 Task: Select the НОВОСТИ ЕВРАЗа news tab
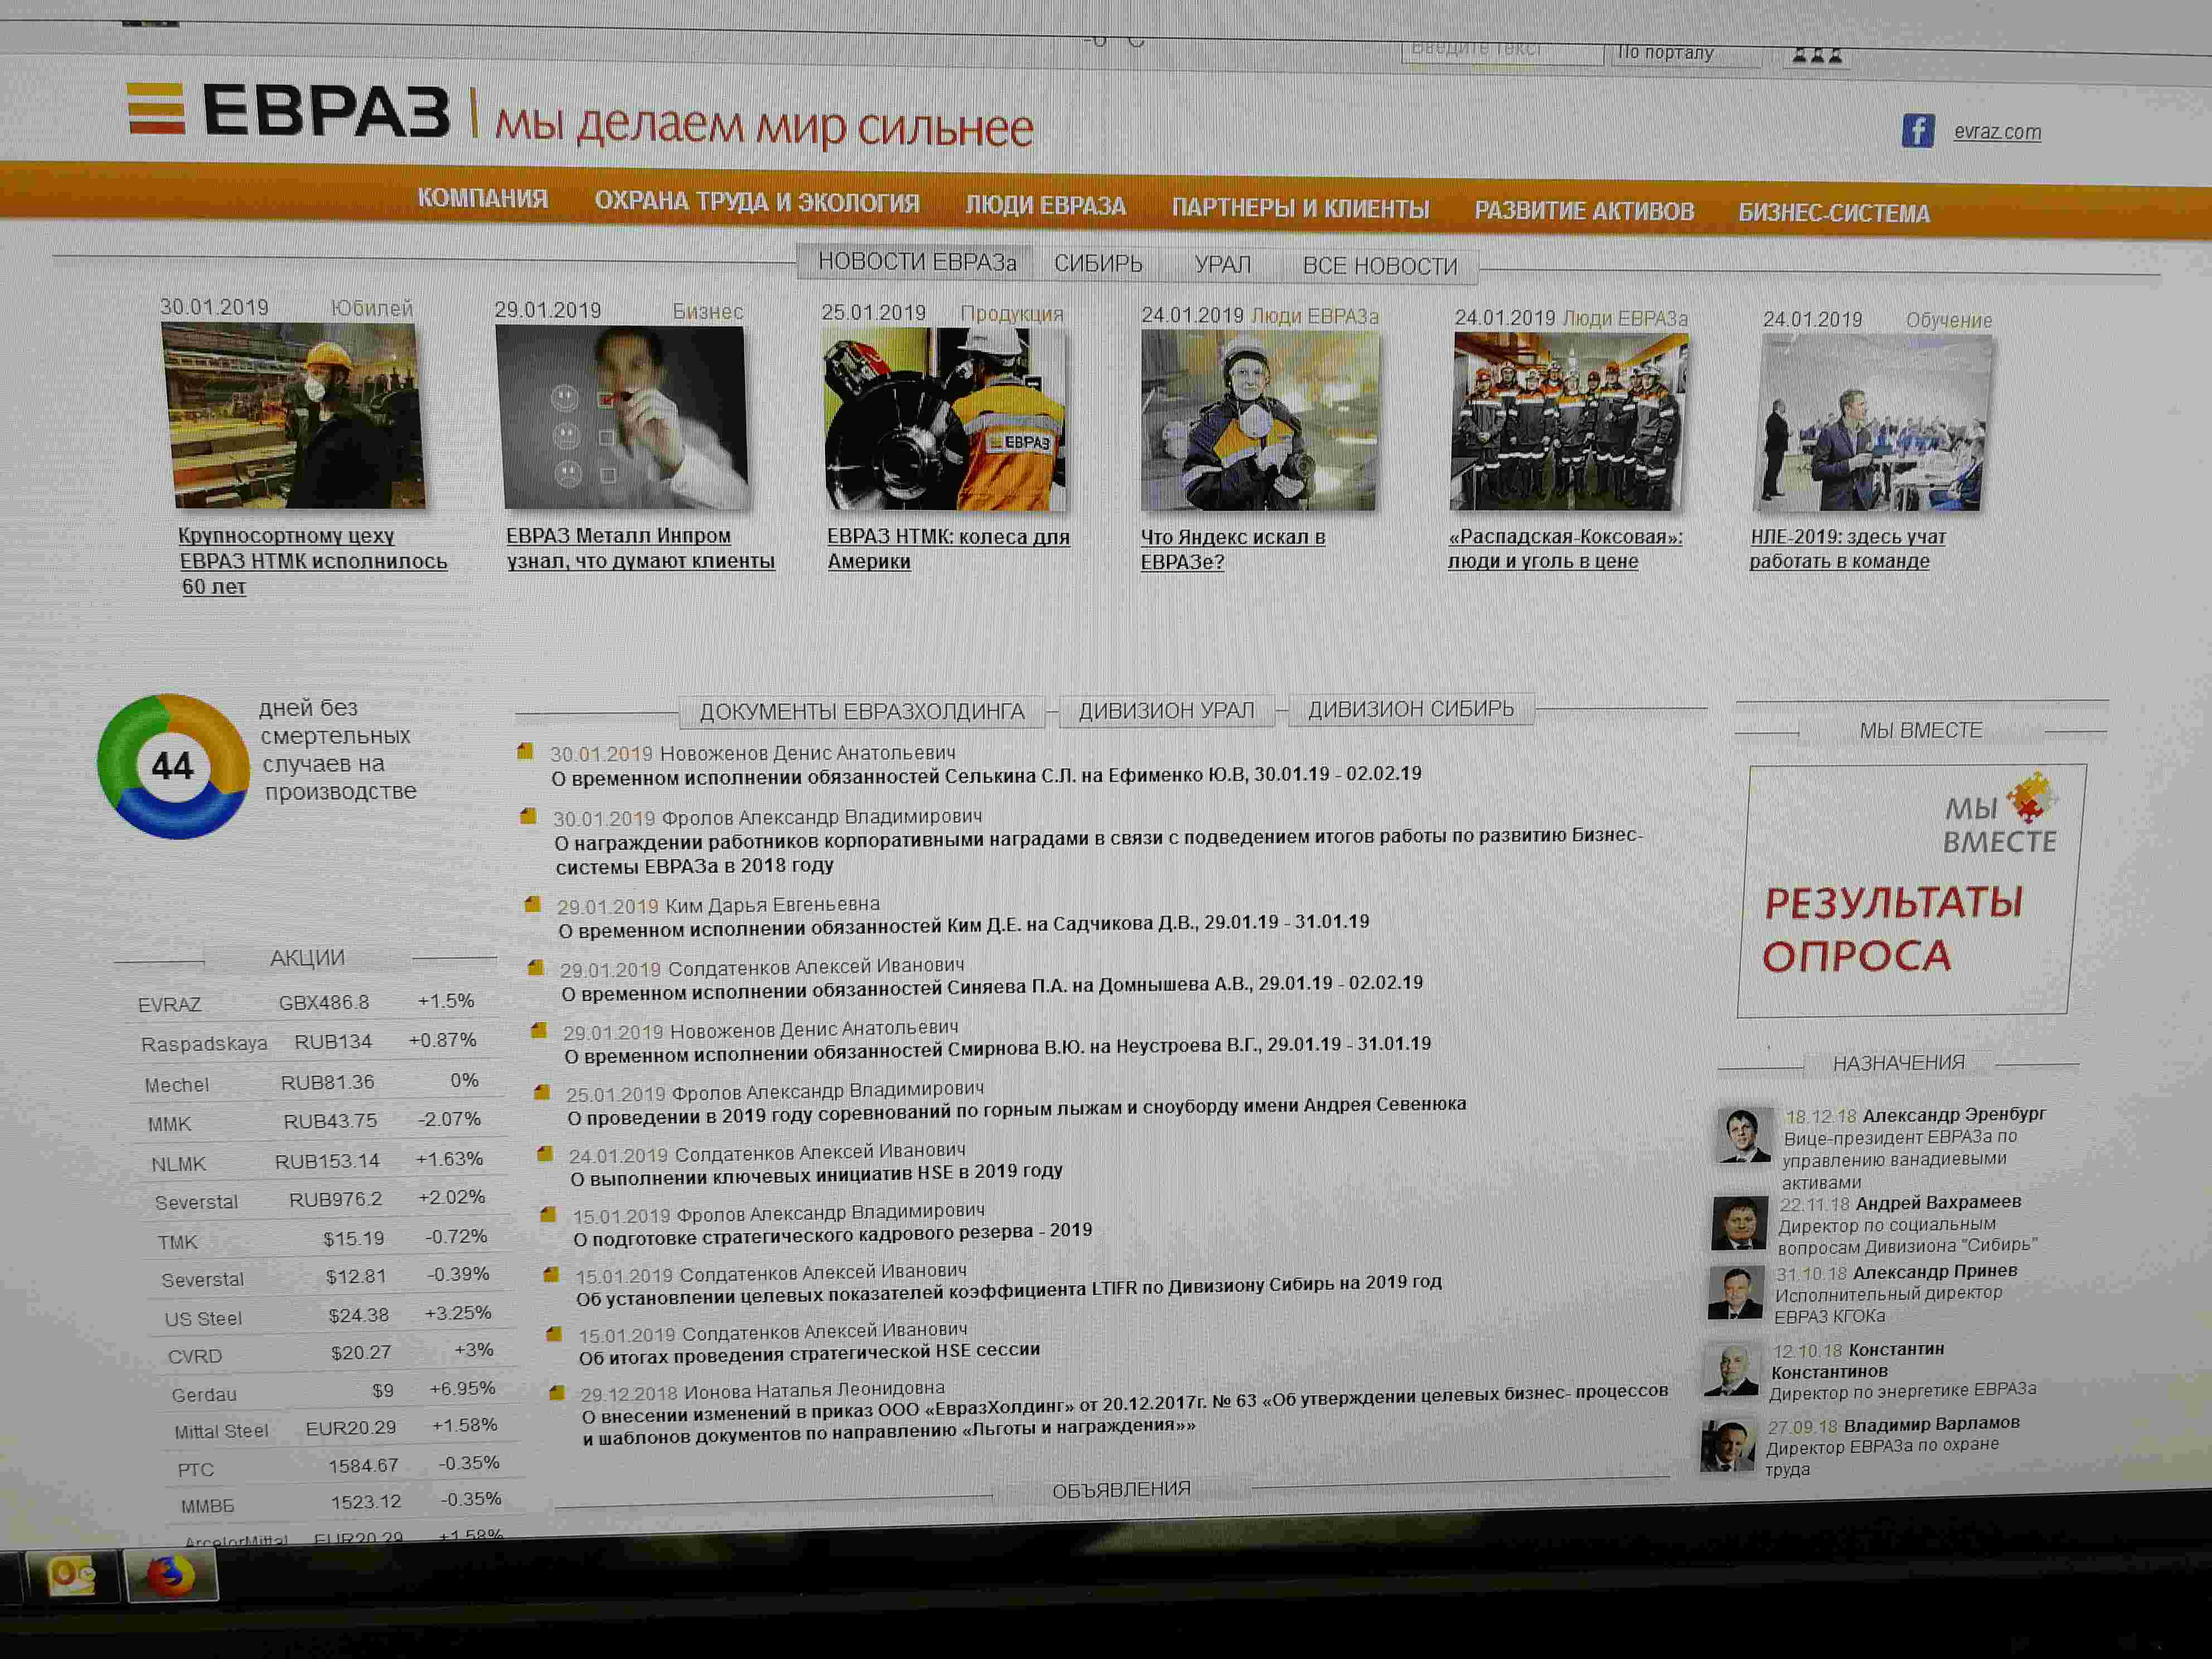[917, 262]
